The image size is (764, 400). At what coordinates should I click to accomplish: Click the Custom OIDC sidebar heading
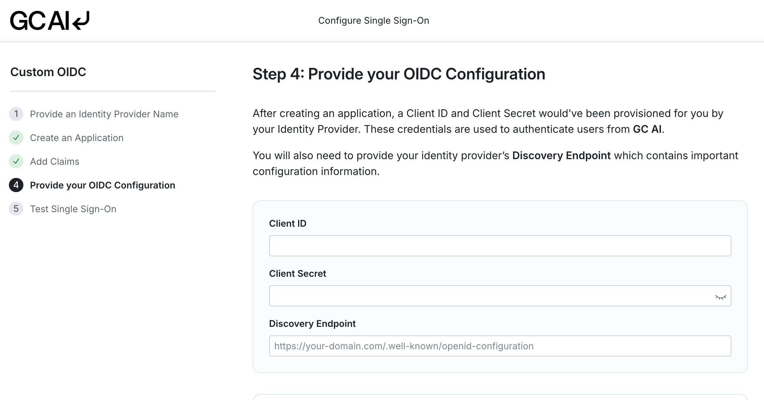(48, 72)
